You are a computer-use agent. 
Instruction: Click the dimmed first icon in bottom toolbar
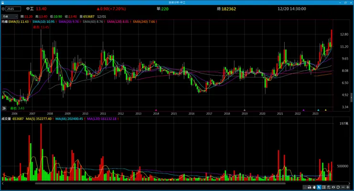[305, 187]
